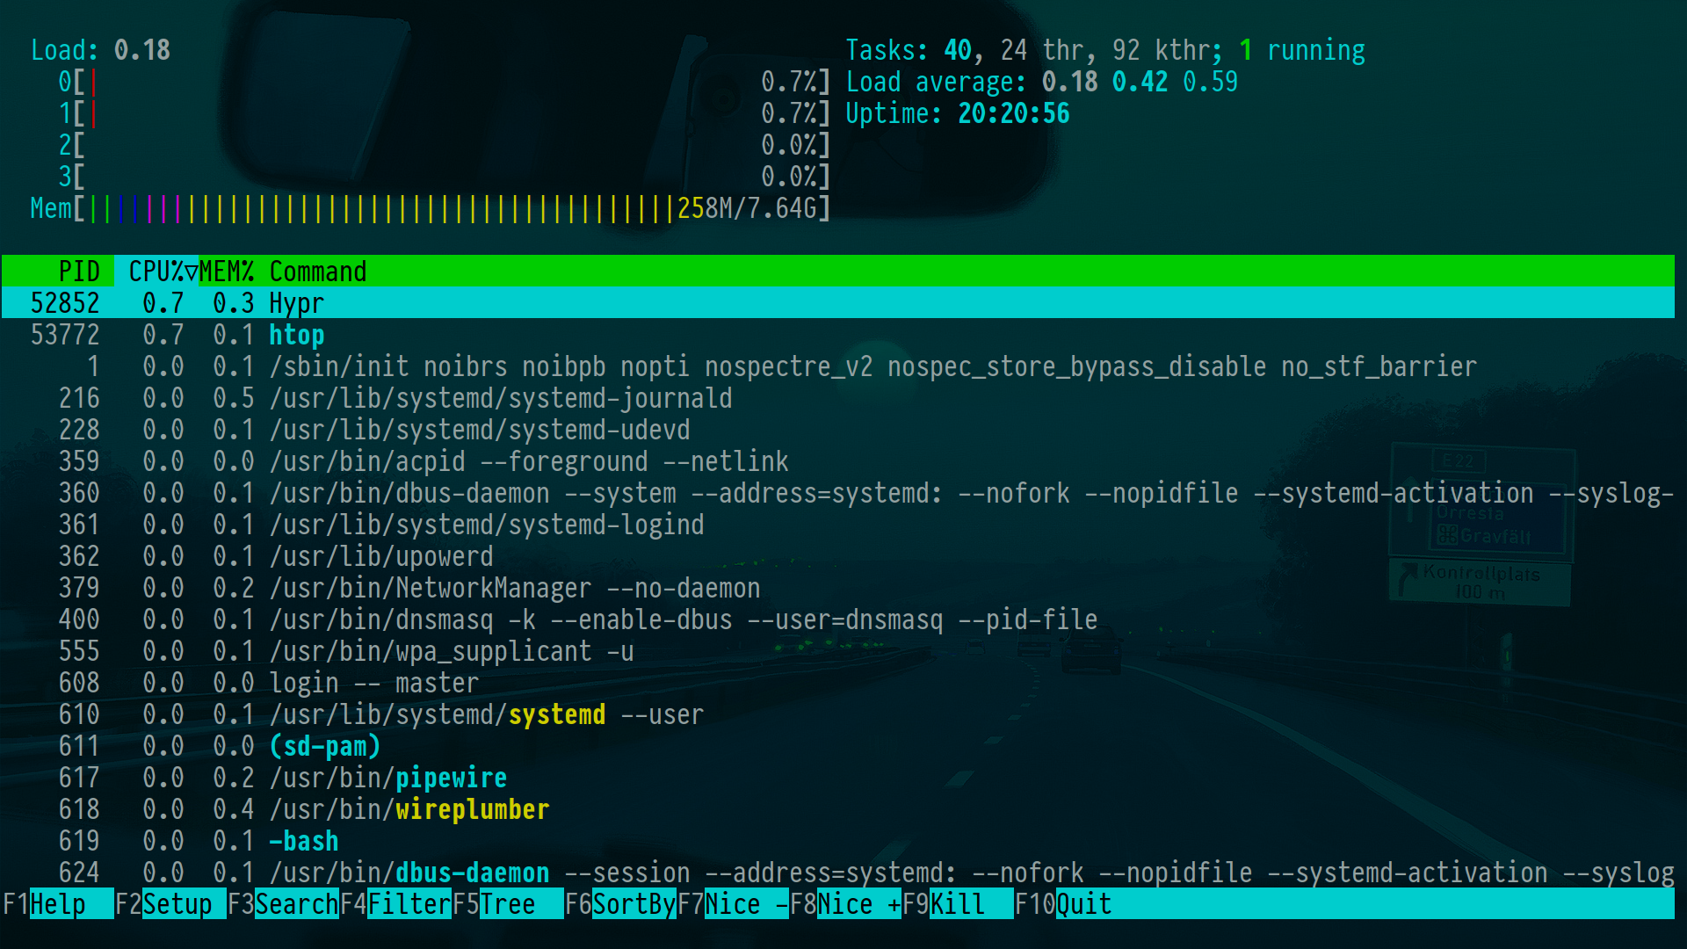Open the F6 SortBy menu
1687x949 pixels.
(x=620, y=903)
